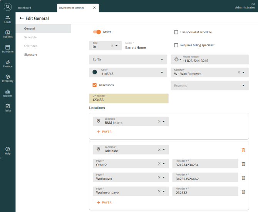Delete the Workover payer row
The height and width of the screenshot is (212, 258).
243,192
